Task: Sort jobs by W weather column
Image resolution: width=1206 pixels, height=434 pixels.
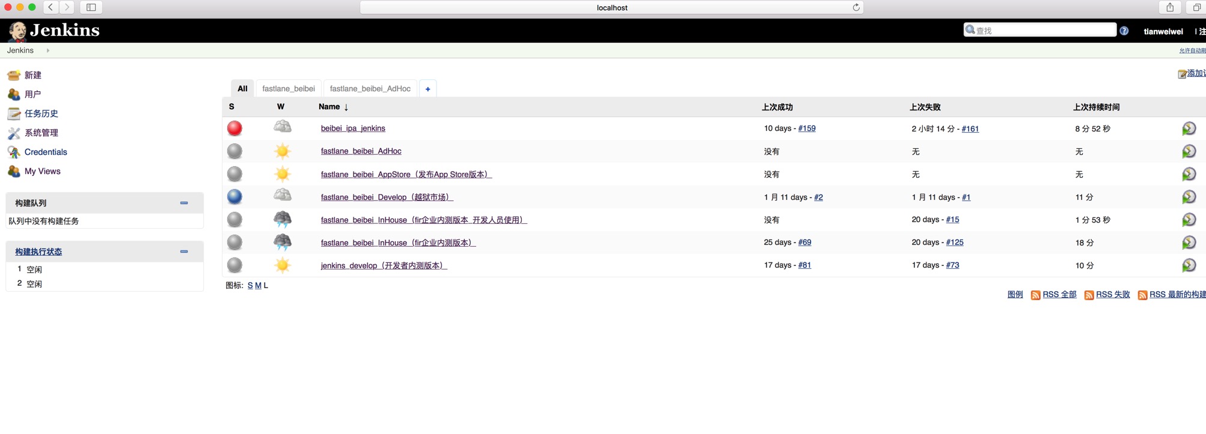Action: click(281, 107)
